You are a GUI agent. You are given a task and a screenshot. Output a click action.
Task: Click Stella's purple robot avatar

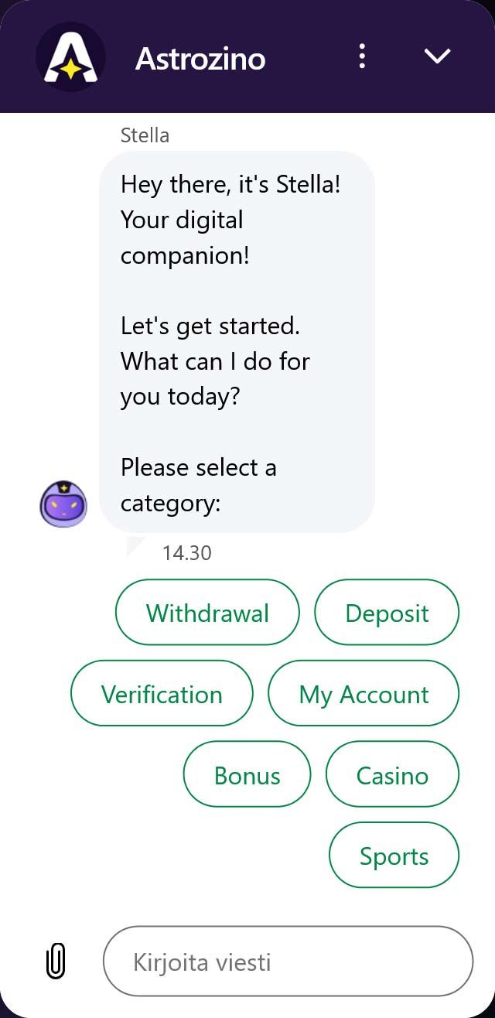(x=63, y=504)
